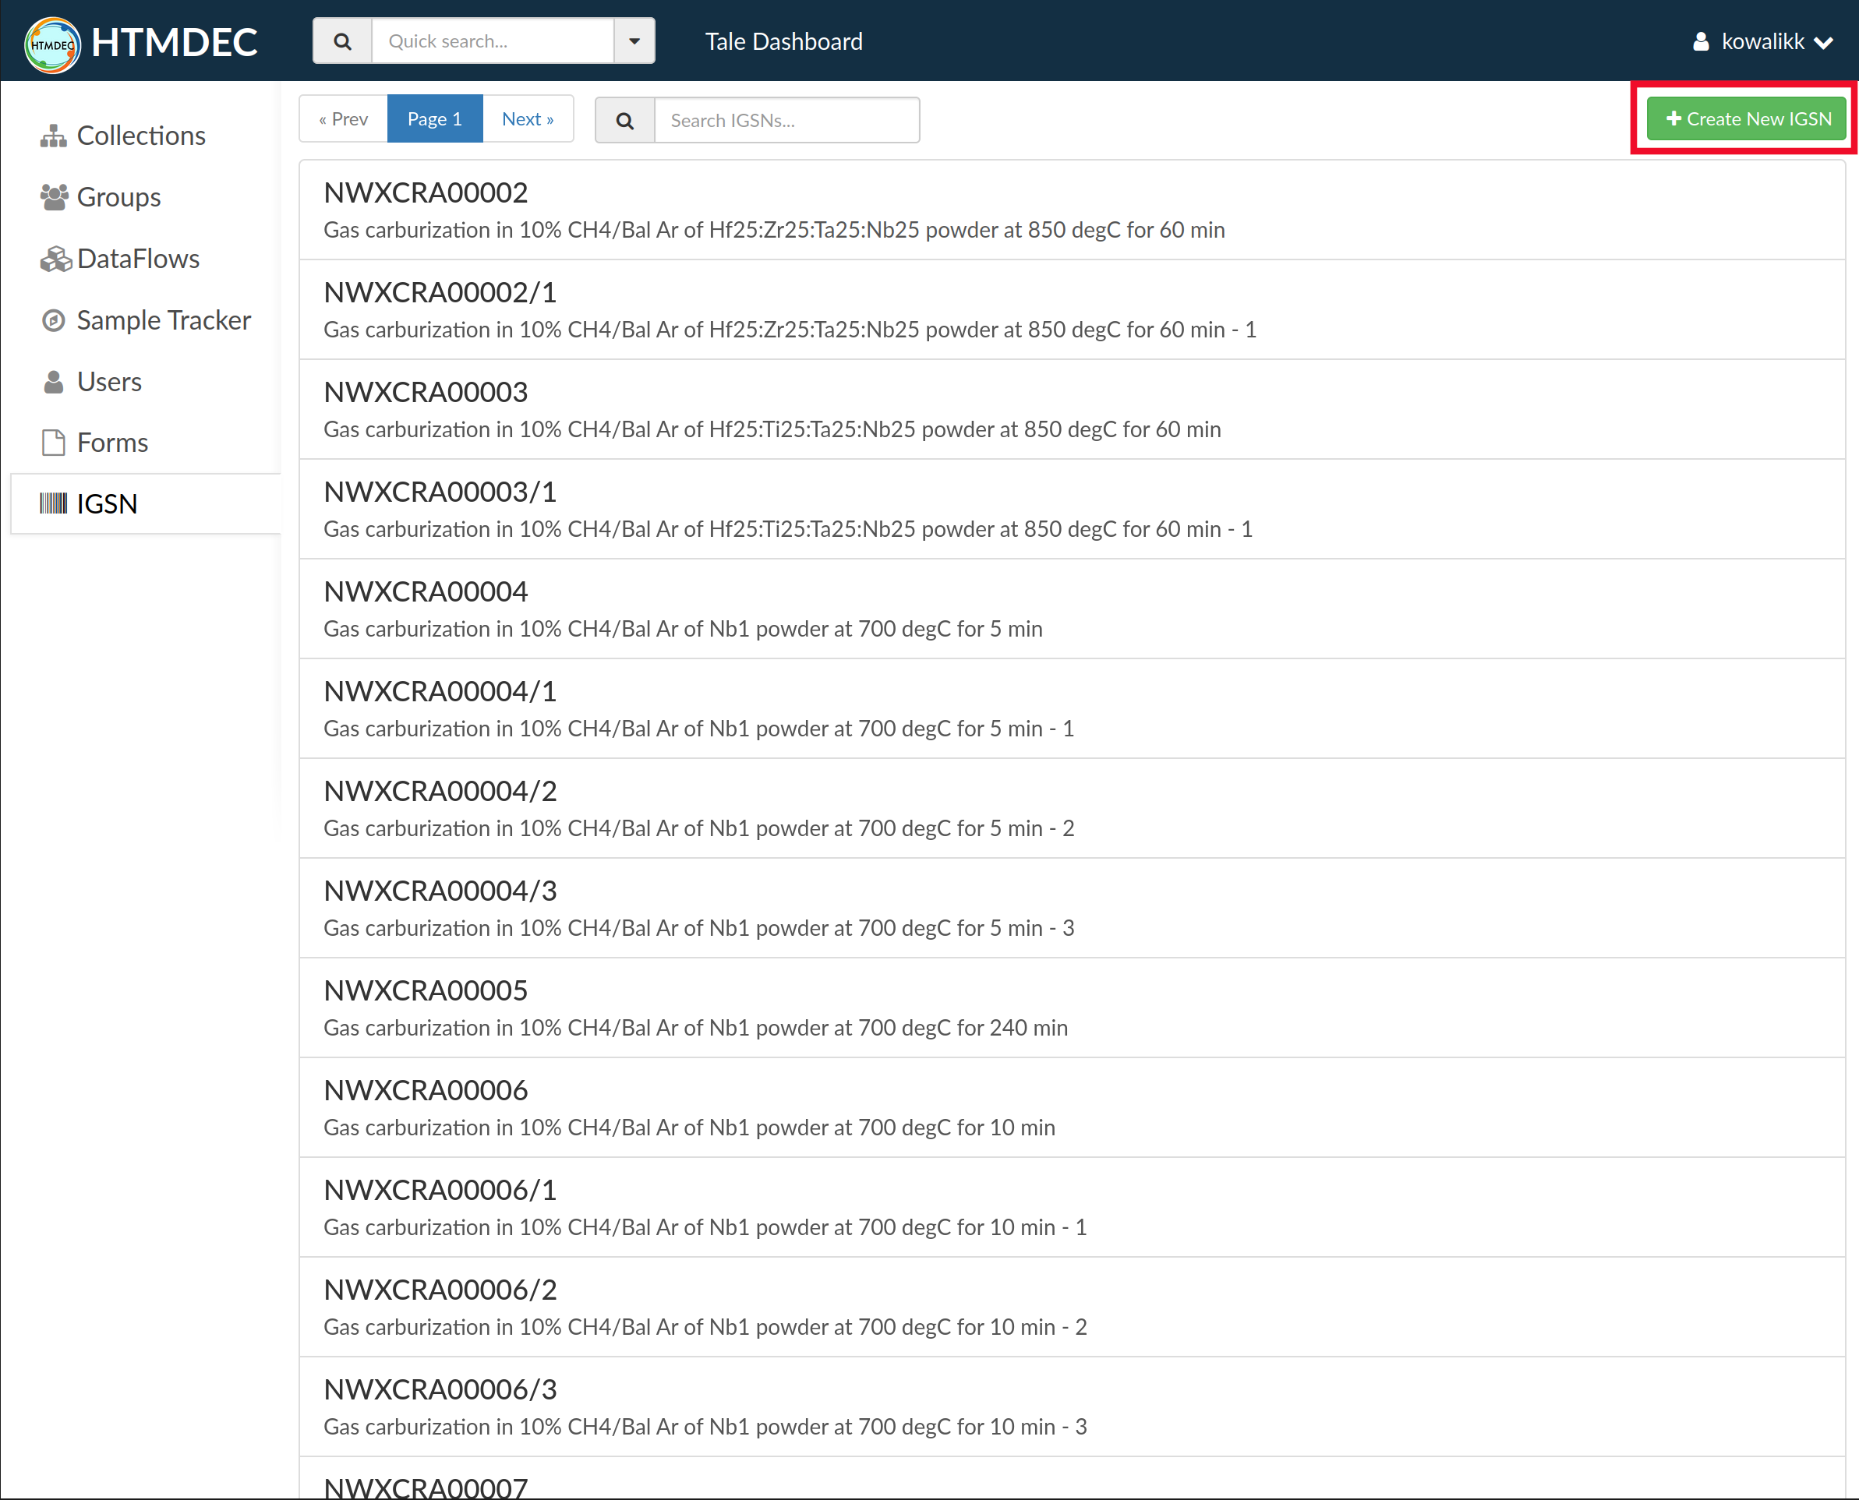Click the DataFlows cubes icon in sidebar
The height and width of the screenshot is (1500, 1859).
tap(55, 259)
